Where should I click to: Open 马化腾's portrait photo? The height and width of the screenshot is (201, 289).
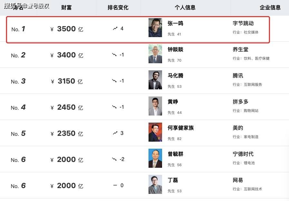click(155, 80)
